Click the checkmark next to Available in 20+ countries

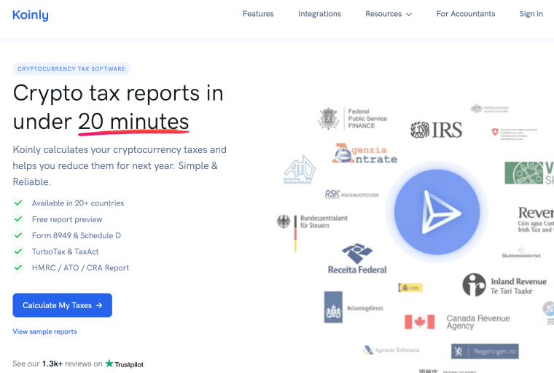pos(18,203)
